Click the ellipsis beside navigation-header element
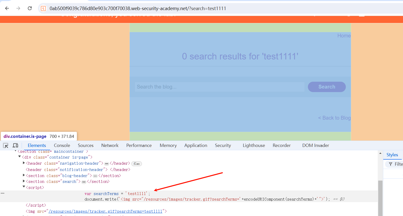 pyautogui.click(x=107, y=164)
